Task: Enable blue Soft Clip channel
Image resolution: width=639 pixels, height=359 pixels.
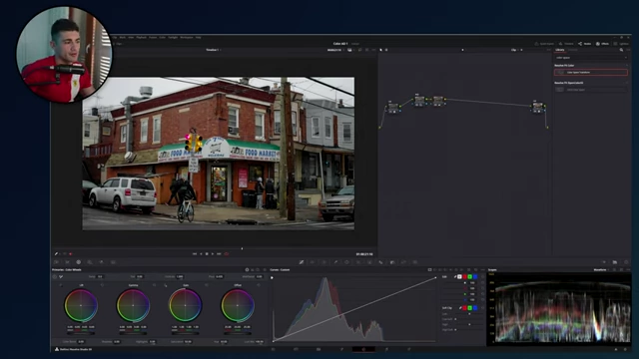Action: coord(475,308)
